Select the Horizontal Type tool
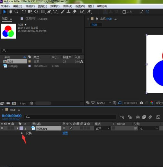Viewport: 163px width, 167px height. coord(55,12)
